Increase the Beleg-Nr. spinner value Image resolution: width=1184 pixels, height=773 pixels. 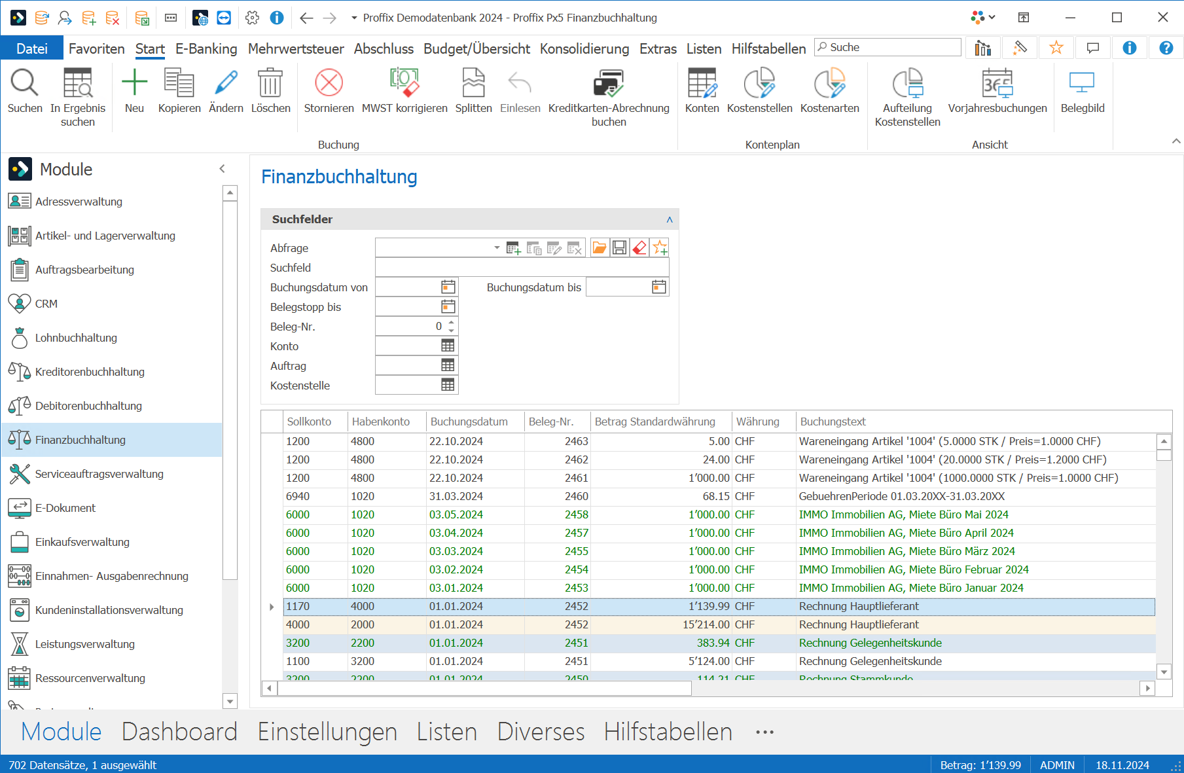point(451,322)
